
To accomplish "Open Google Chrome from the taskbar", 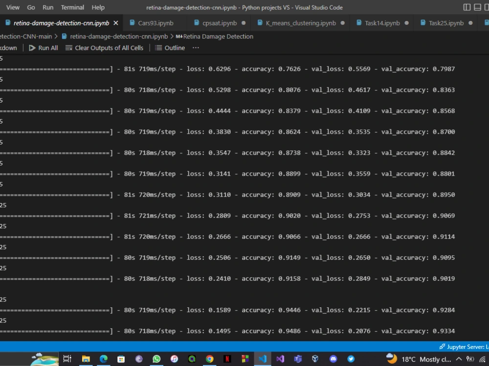I will (210, 359).
